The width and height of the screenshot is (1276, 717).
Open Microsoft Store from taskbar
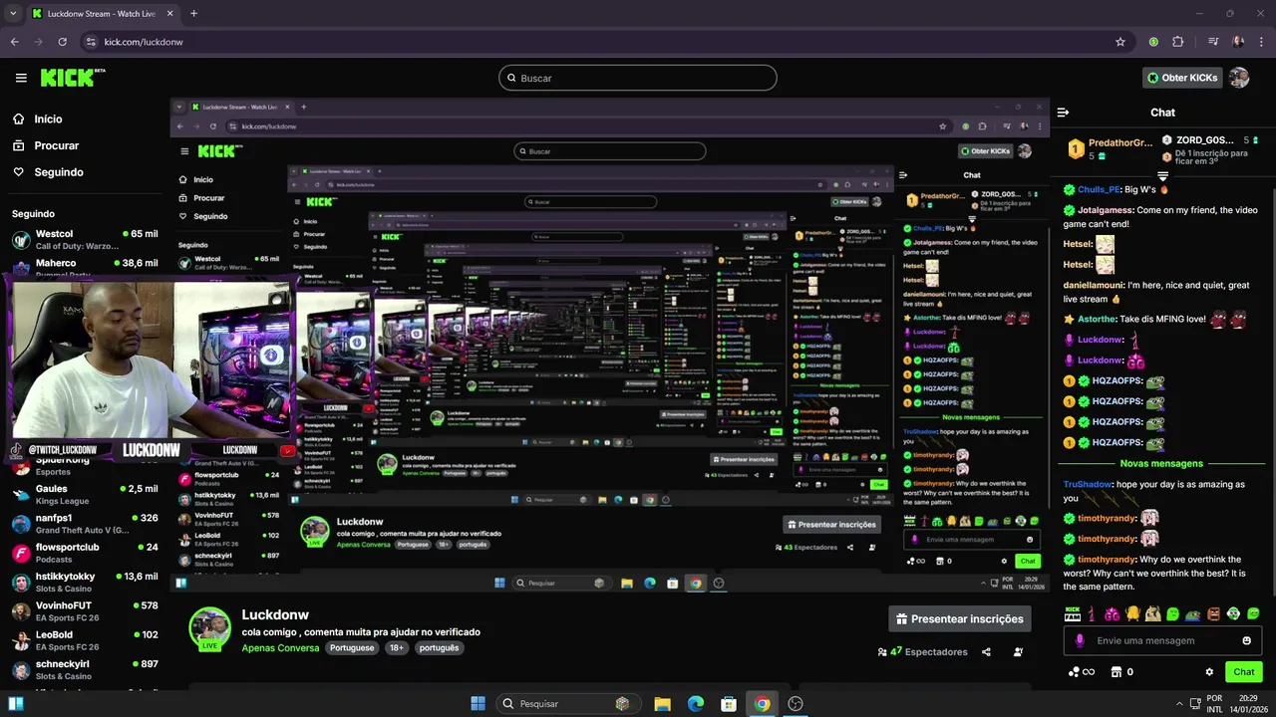coord(729,704)
